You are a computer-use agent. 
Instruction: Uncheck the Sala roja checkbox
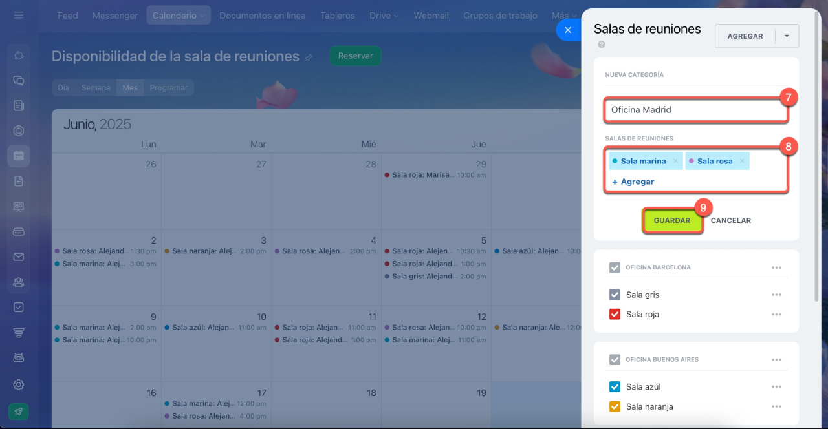click(x=615, y=315)
